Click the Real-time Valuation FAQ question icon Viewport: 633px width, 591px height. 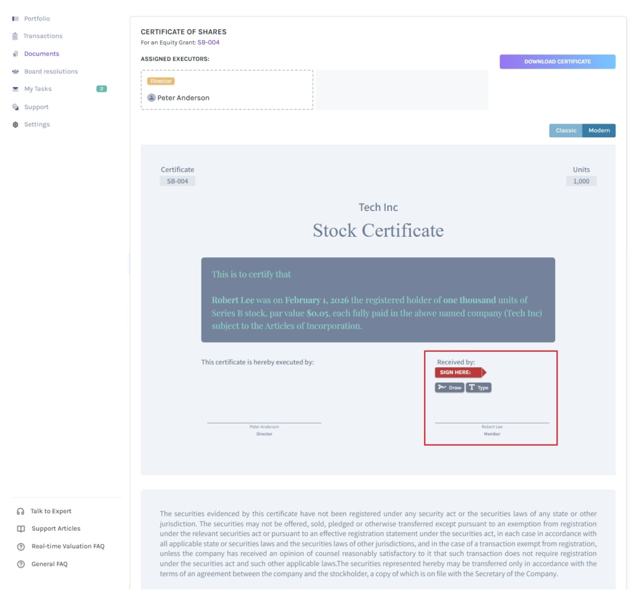click(21, 546)
